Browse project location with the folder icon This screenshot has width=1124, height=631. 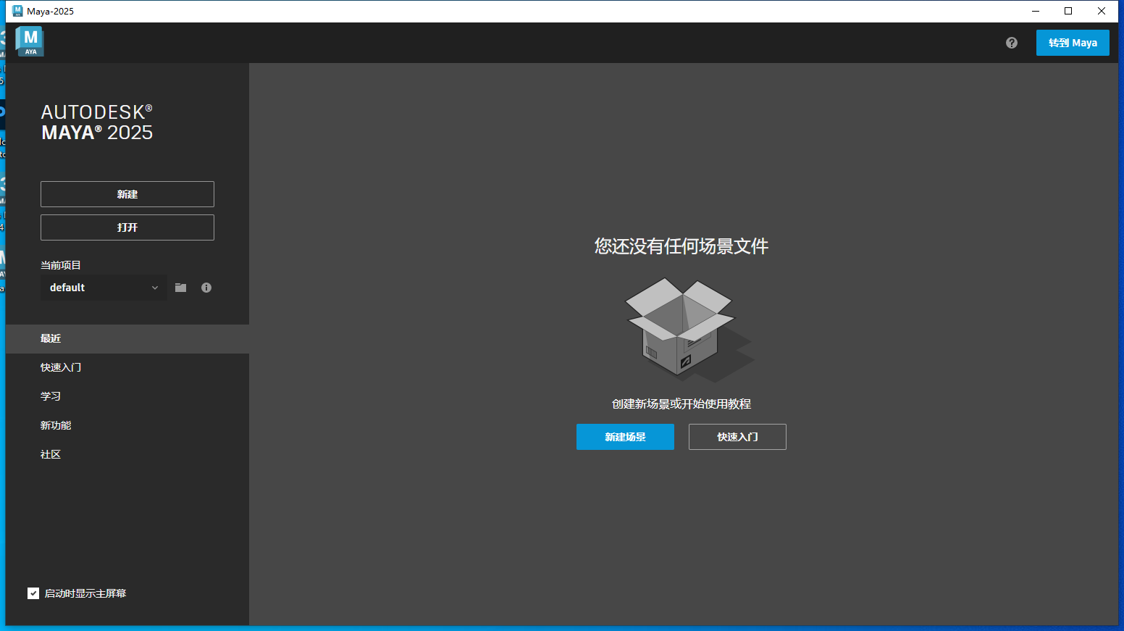pos(180,287)
